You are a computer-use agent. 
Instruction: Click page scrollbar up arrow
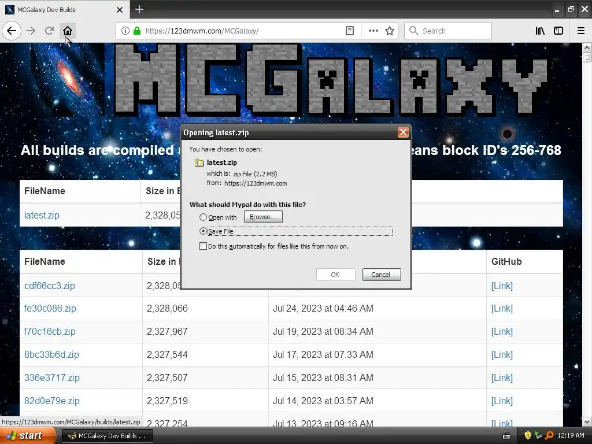pyautogui.click(x=587, y=47)
